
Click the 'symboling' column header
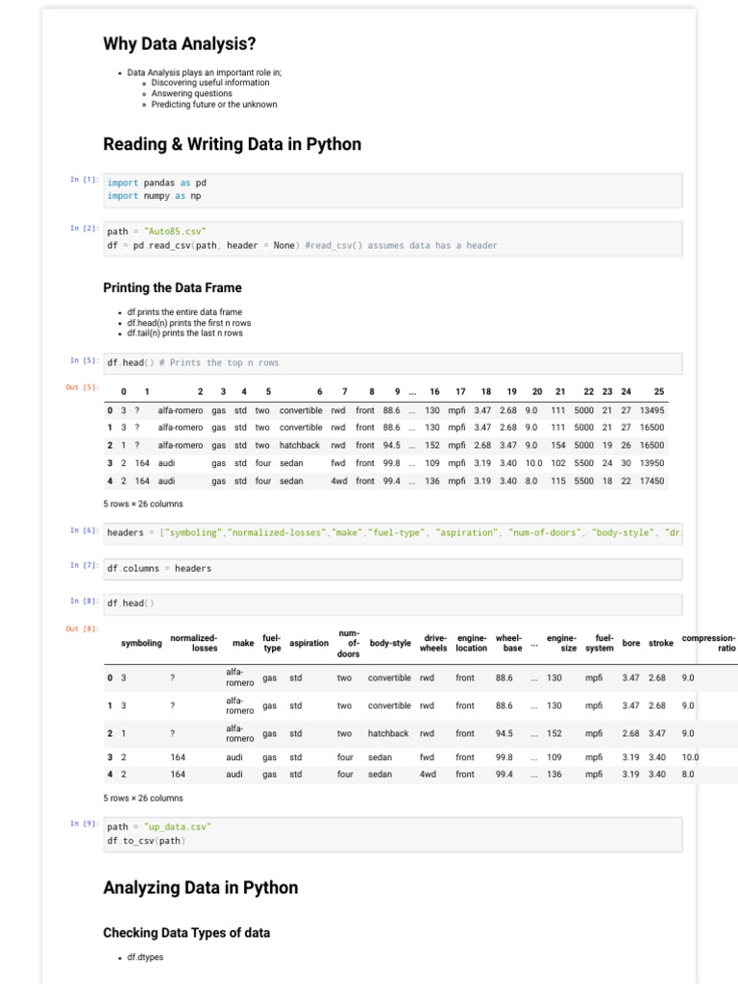point(141,643)
